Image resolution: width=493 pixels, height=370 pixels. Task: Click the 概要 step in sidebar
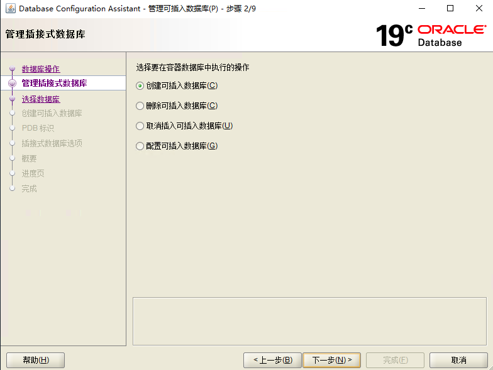click(29, 158)
